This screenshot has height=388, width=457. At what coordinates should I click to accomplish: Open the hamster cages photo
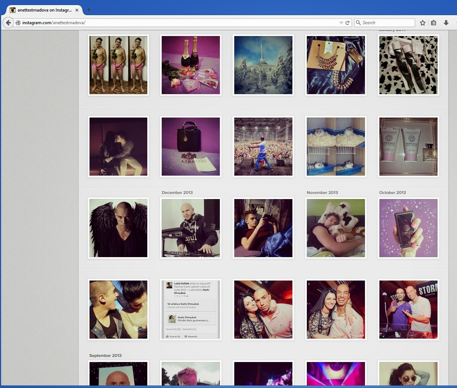336,146
